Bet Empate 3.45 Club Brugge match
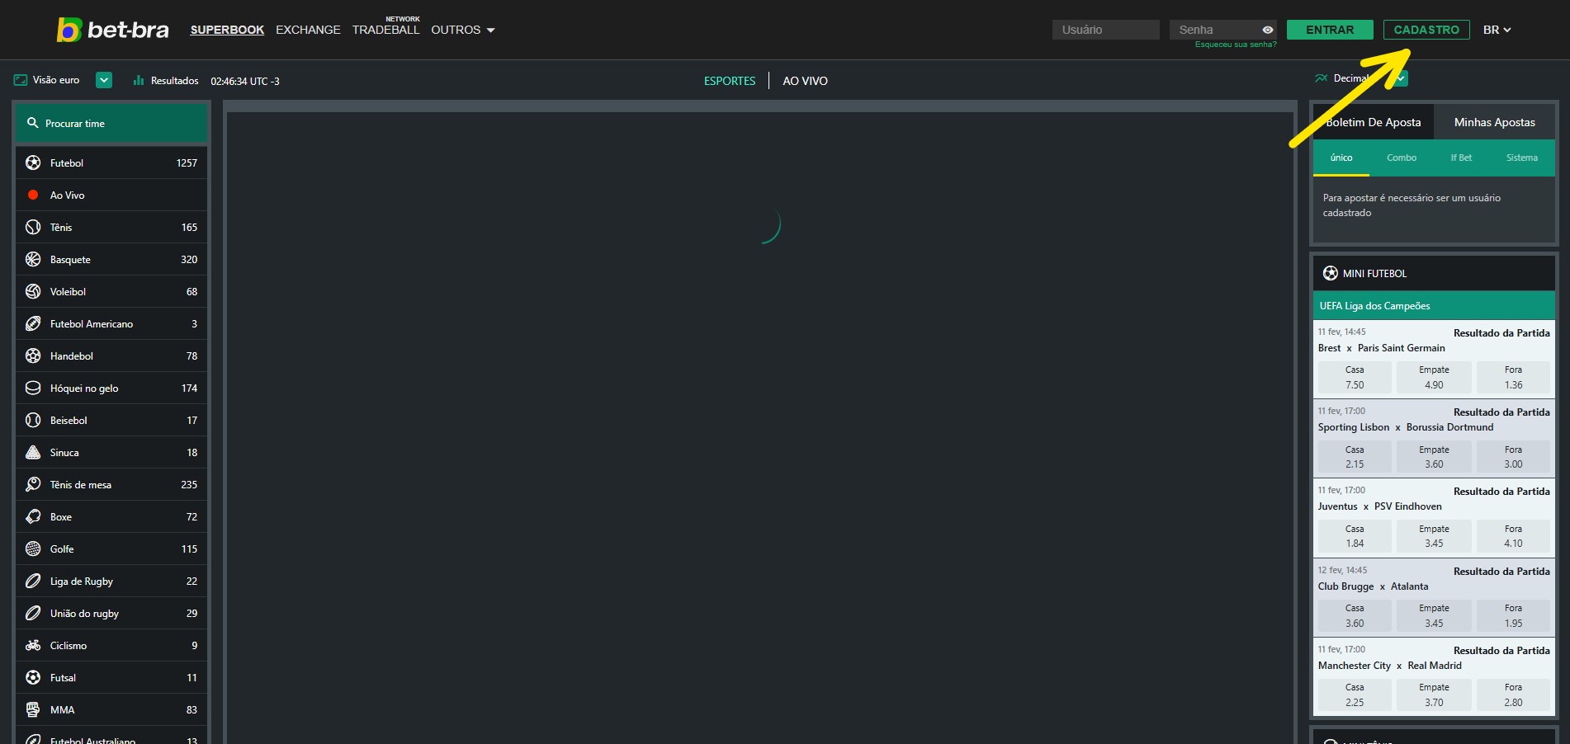This screenshot has height=744, width=1570. (1434, 615)
